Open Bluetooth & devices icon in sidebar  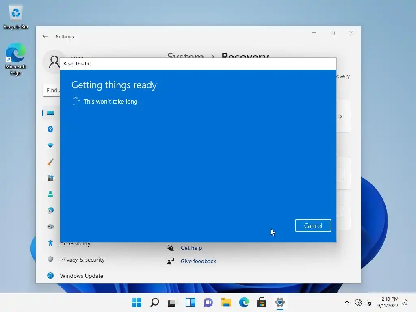[x=50, y=129]
